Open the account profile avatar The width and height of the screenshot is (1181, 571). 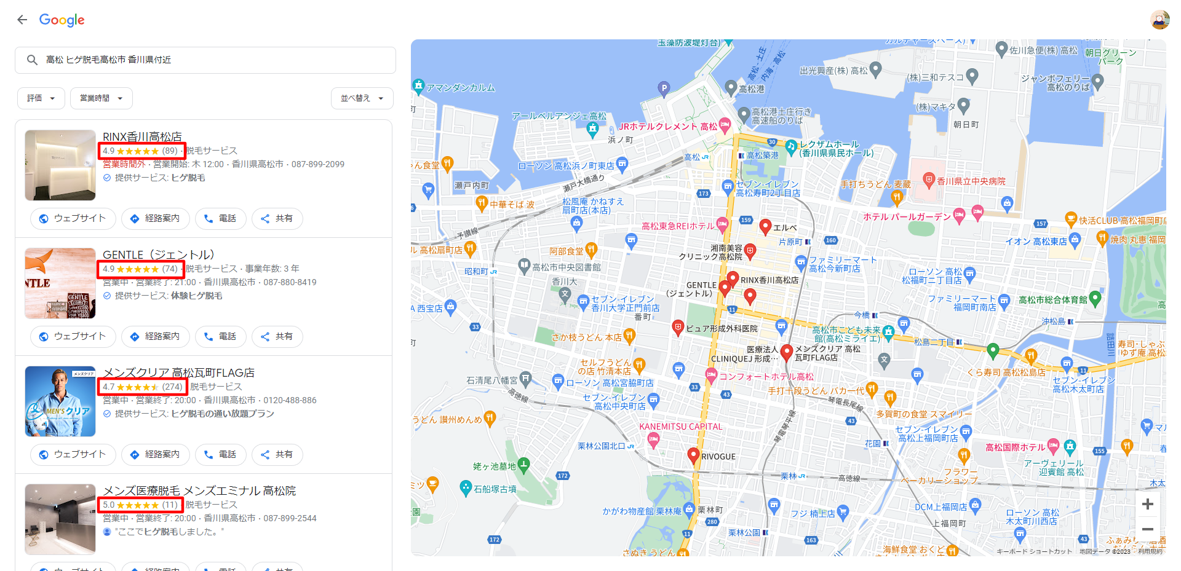[x=1160, y=20]
